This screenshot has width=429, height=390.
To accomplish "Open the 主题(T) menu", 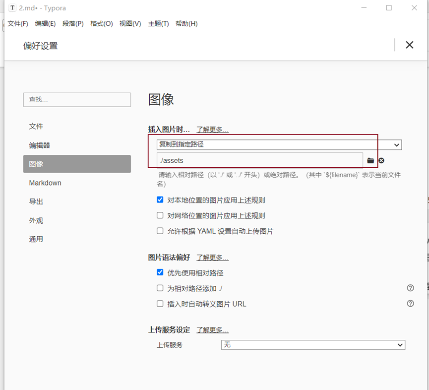I will pyautogui.click(x=158, y=24).
